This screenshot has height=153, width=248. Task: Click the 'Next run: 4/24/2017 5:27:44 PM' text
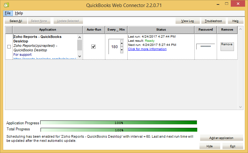(152, 45)
